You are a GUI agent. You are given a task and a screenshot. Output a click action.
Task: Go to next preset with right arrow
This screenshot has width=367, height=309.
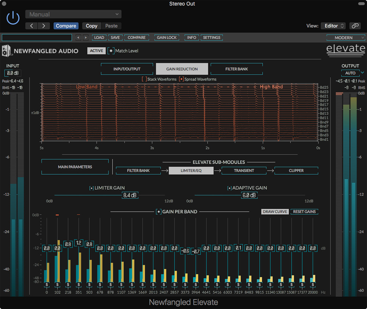click(x=44, y=26)
